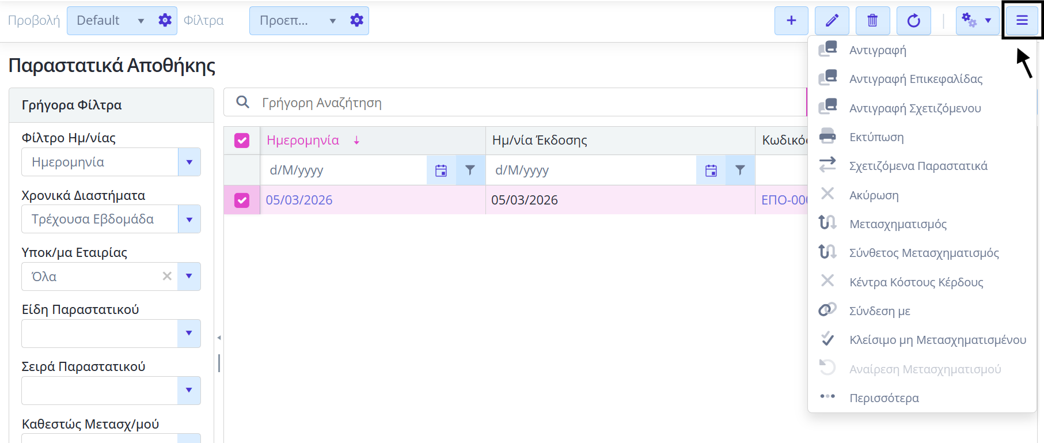This screenshot has height=443, width=1044.
Task: Sort by Ημερομηνία column header
Action: click(x=303, y=141)
